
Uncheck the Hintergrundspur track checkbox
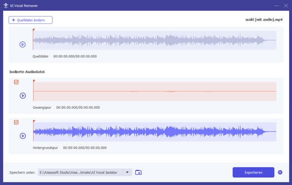click(16, 122)
